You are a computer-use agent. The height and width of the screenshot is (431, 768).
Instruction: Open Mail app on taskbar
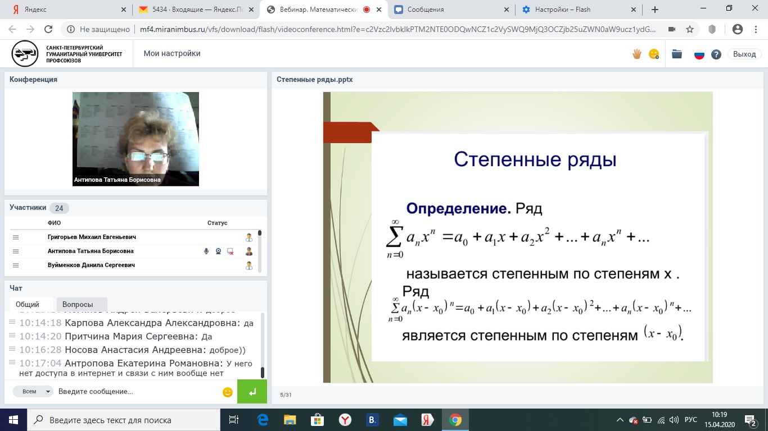click(400, 420)
